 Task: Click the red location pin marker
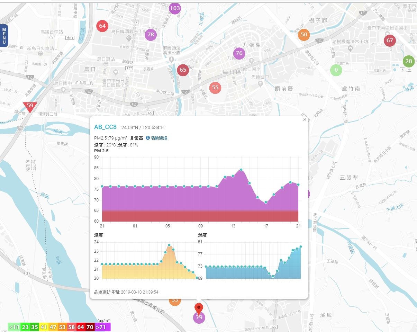(199, 309)
